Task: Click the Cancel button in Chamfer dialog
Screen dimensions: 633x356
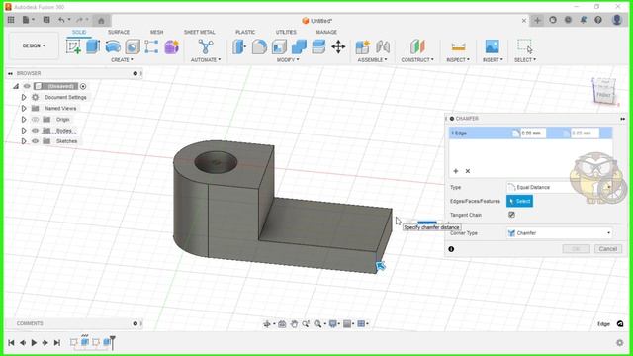Action: [x=608, y=249]
